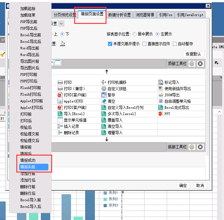This screenshot has height=220, width=224.
Task: Open 顶部工具栏 settings gear
Action: coord(192,63)
